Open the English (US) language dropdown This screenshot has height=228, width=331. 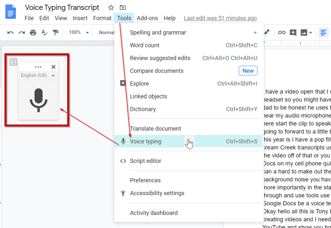[x=38, y=75]
